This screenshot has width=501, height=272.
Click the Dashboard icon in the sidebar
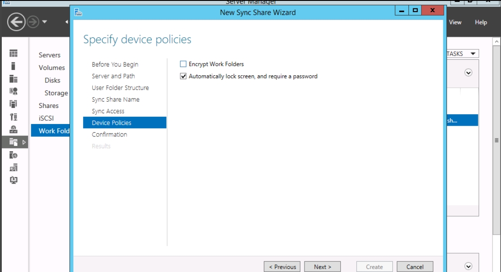click(x=13, y=54)
